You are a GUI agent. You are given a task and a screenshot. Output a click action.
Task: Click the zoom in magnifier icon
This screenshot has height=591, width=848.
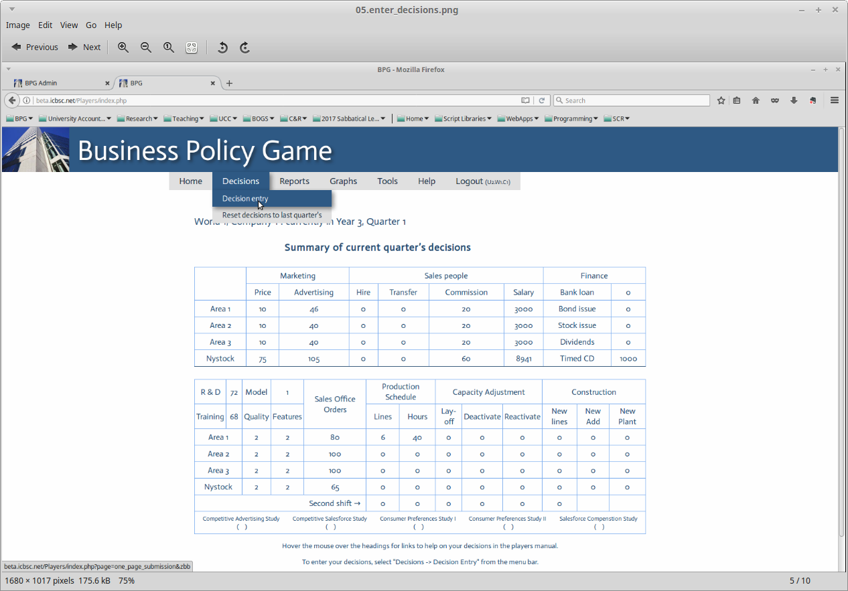point(123,47)
